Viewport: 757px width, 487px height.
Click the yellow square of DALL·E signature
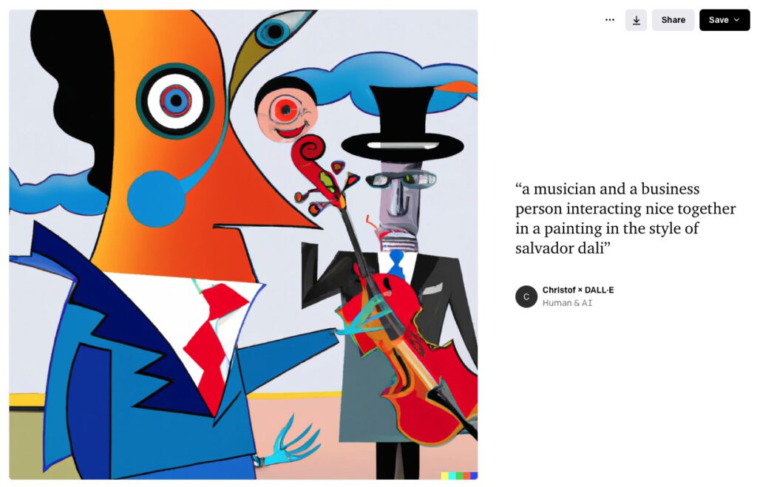444,475
